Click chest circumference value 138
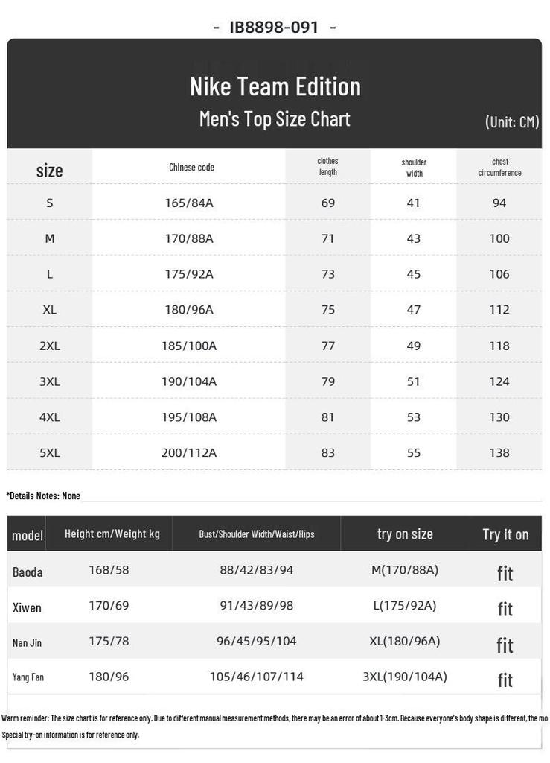The height and width of the screenshot is (763, 550). (499, 452)
